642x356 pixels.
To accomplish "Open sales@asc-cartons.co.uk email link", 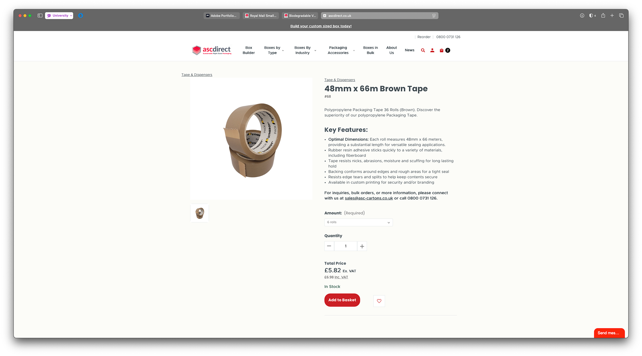I will point(369,198).
